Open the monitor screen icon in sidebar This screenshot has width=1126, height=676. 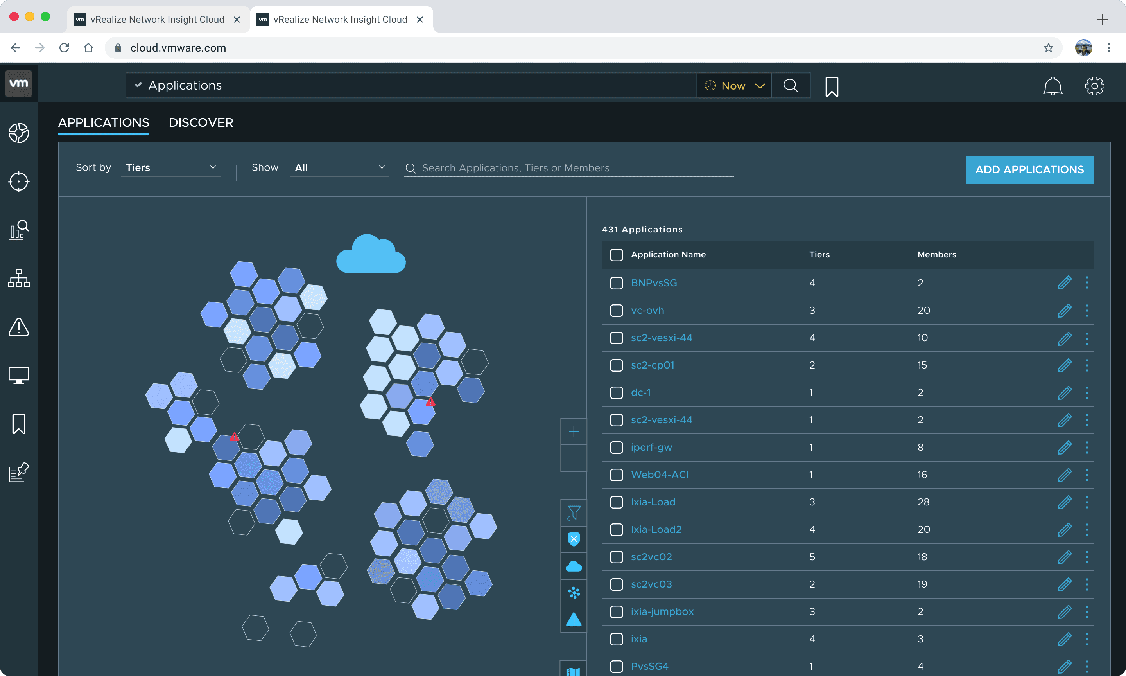(19, 375)
